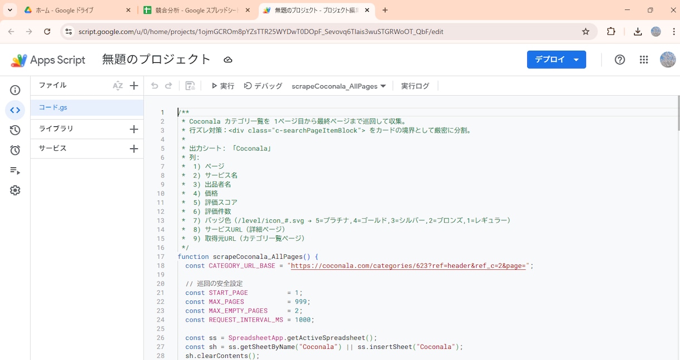Select the コード.gs file

[87, 107]
